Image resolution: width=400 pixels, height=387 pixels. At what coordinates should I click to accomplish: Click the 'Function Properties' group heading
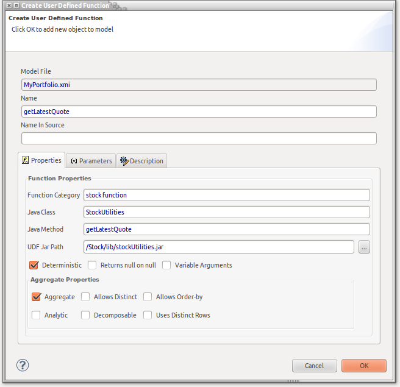pos(59,178)
